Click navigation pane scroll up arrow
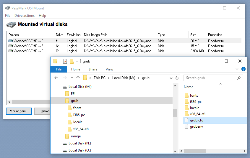The width and height of the screenshot is (250, 158). pyautogui.click(x=175, y=86)
